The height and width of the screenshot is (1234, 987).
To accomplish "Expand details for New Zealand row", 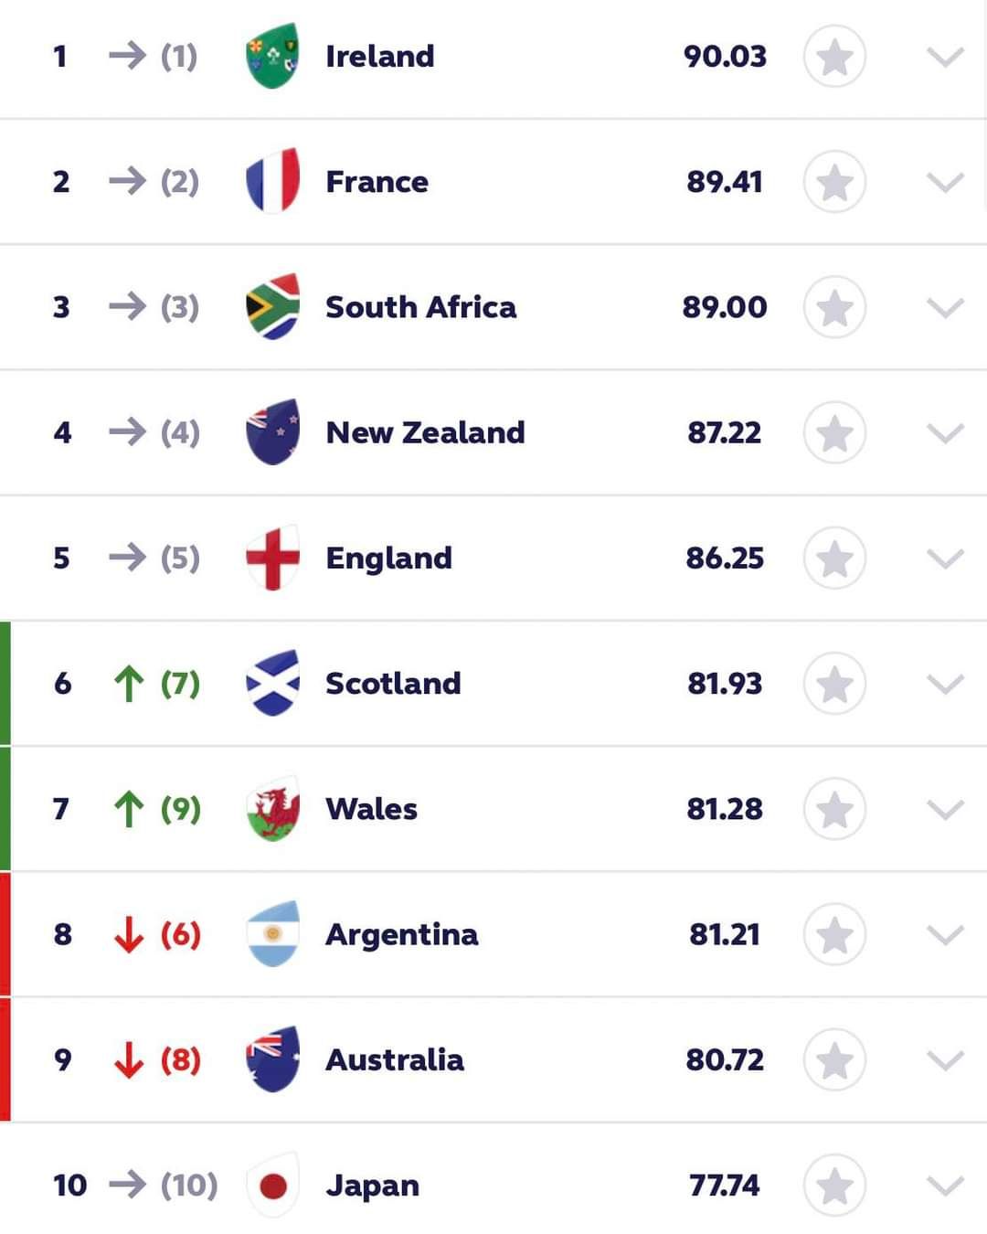I will pos(945,433).
